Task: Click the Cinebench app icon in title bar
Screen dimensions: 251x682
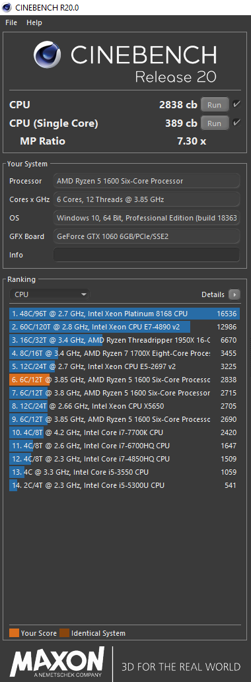Action: coord(7,7)
